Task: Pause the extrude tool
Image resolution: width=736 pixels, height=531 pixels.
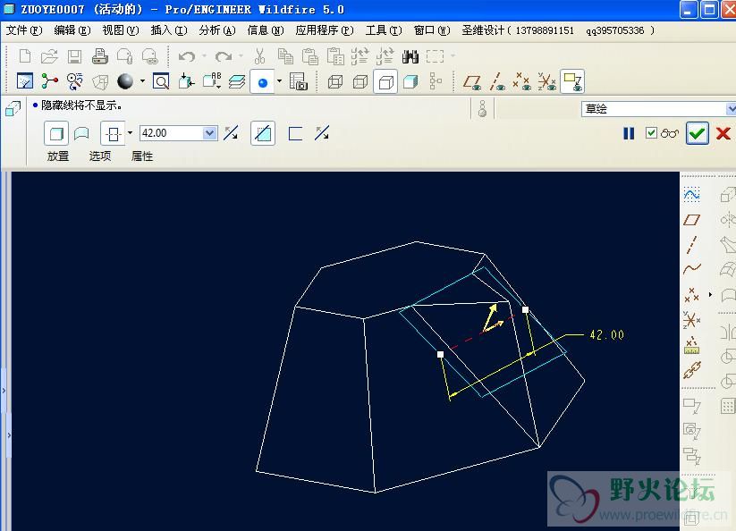Action: click(x=629, y=134)
